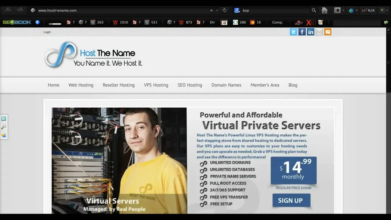Bookmark the page with the star icon
This screenshot has height=220, width=391.
pyautogui.click(x=211, y=10)
